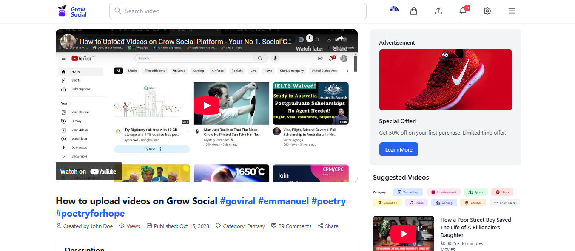Viewport: 575px width, 251px height.
Task: Click the upload video icon in the header
Action: pyautogui.click(x=438, y=11)
